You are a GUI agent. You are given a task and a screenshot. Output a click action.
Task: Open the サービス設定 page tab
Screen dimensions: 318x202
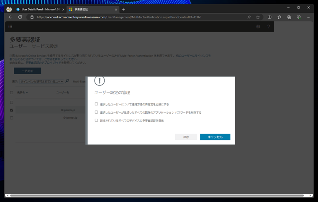coord(45,46)
